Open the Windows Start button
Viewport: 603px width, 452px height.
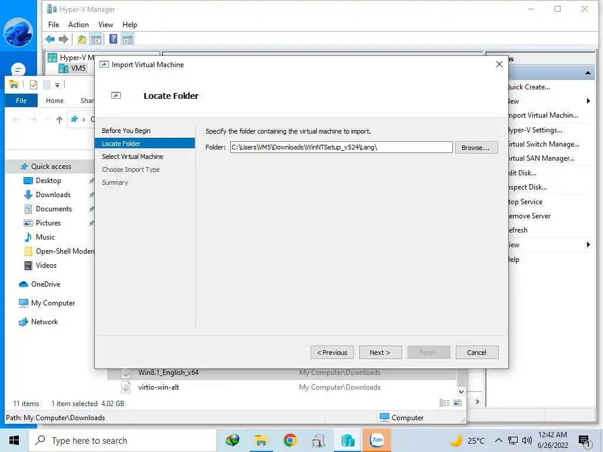pyautogui.click(x=14, y=440)
